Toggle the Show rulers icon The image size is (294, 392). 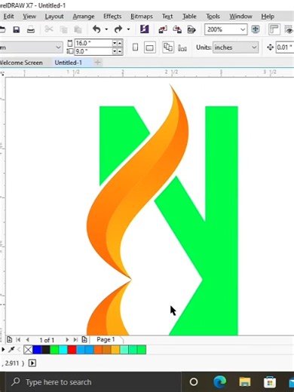pos(274,29)
